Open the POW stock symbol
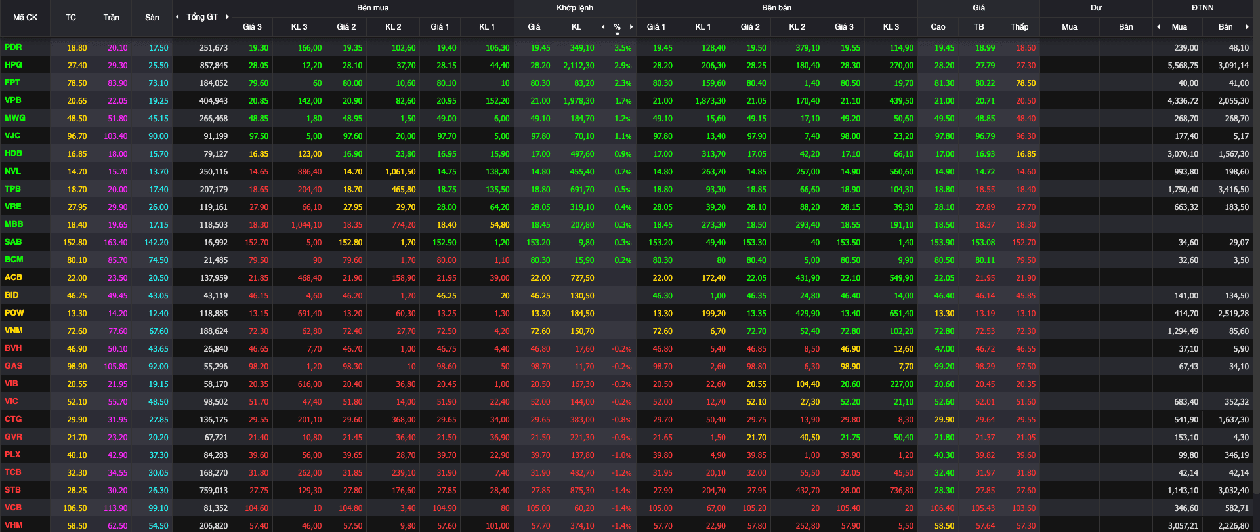This screenshot has width=1260, height=532. click(x=14, y=313)
